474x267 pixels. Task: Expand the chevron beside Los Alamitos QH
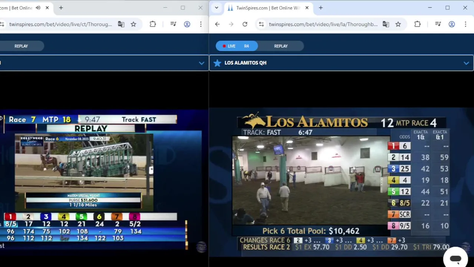pos(466,63)
